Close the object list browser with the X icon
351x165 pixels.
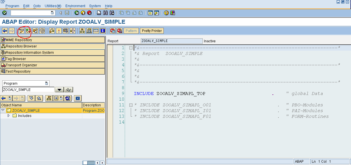coord(78,98)
